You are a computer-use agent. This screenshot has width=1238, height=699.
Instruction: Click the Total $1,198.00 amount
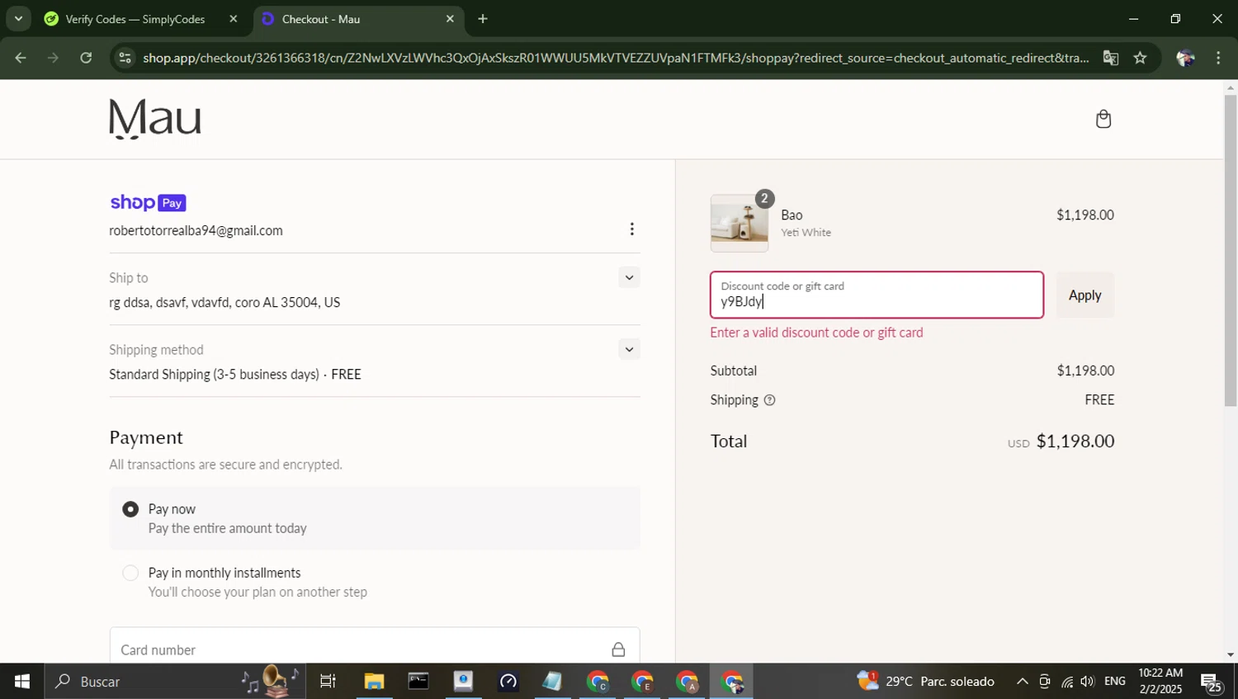coord(1075,442)
